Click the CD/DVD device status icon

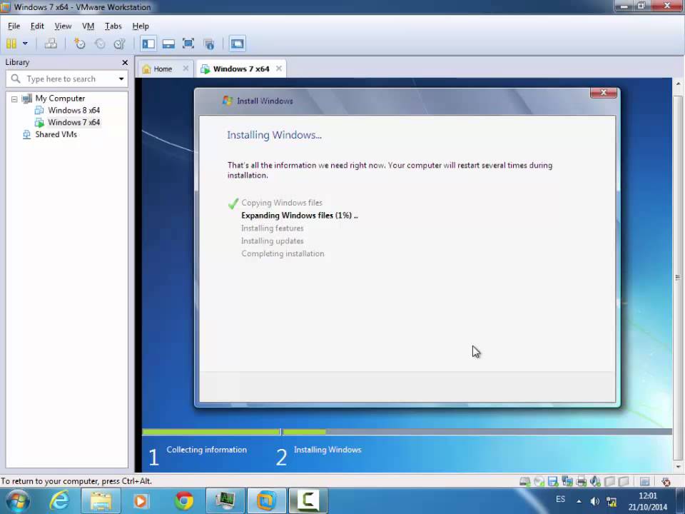point(539,482)
